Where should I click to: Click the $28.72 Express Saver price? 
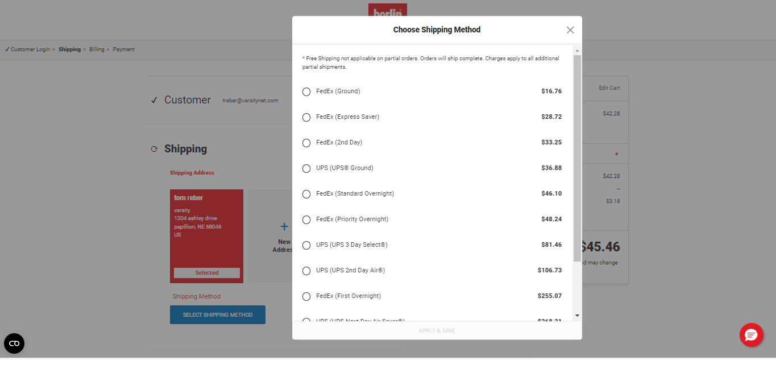[x=551, y=117]
